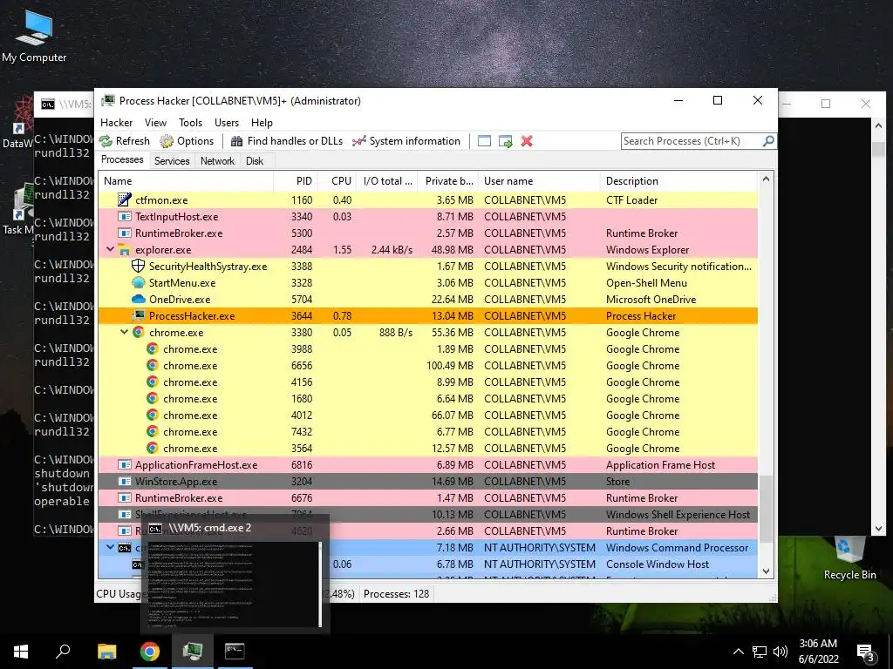Click the search magnifier icon
The image size is (893, 669).
pyautogui.click(x=768, y=140)
